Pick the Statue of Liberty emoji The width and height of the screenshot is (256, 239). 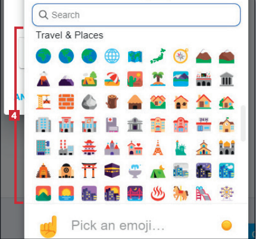180,147
